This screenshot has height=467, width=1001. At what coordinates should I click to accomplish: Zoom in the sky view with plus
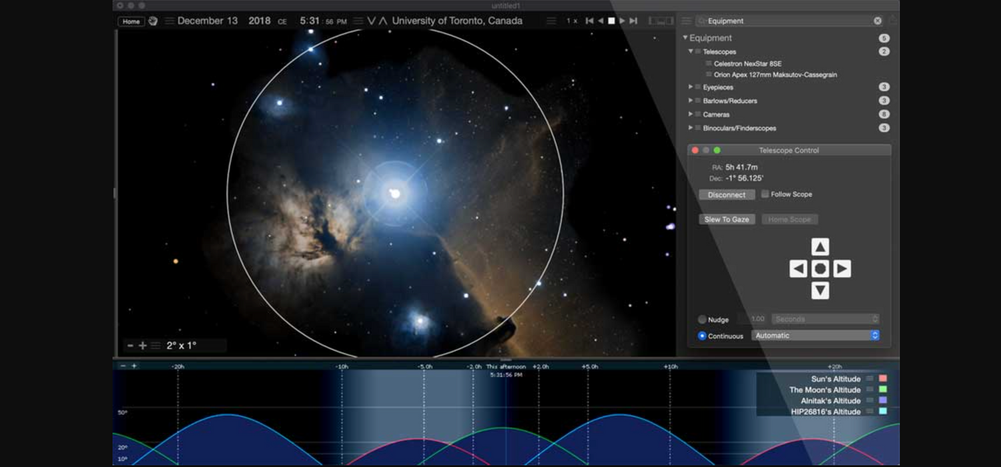142,346
